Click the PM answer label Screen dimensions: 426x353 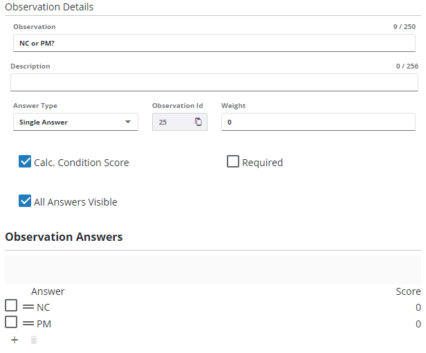[44, 324]
